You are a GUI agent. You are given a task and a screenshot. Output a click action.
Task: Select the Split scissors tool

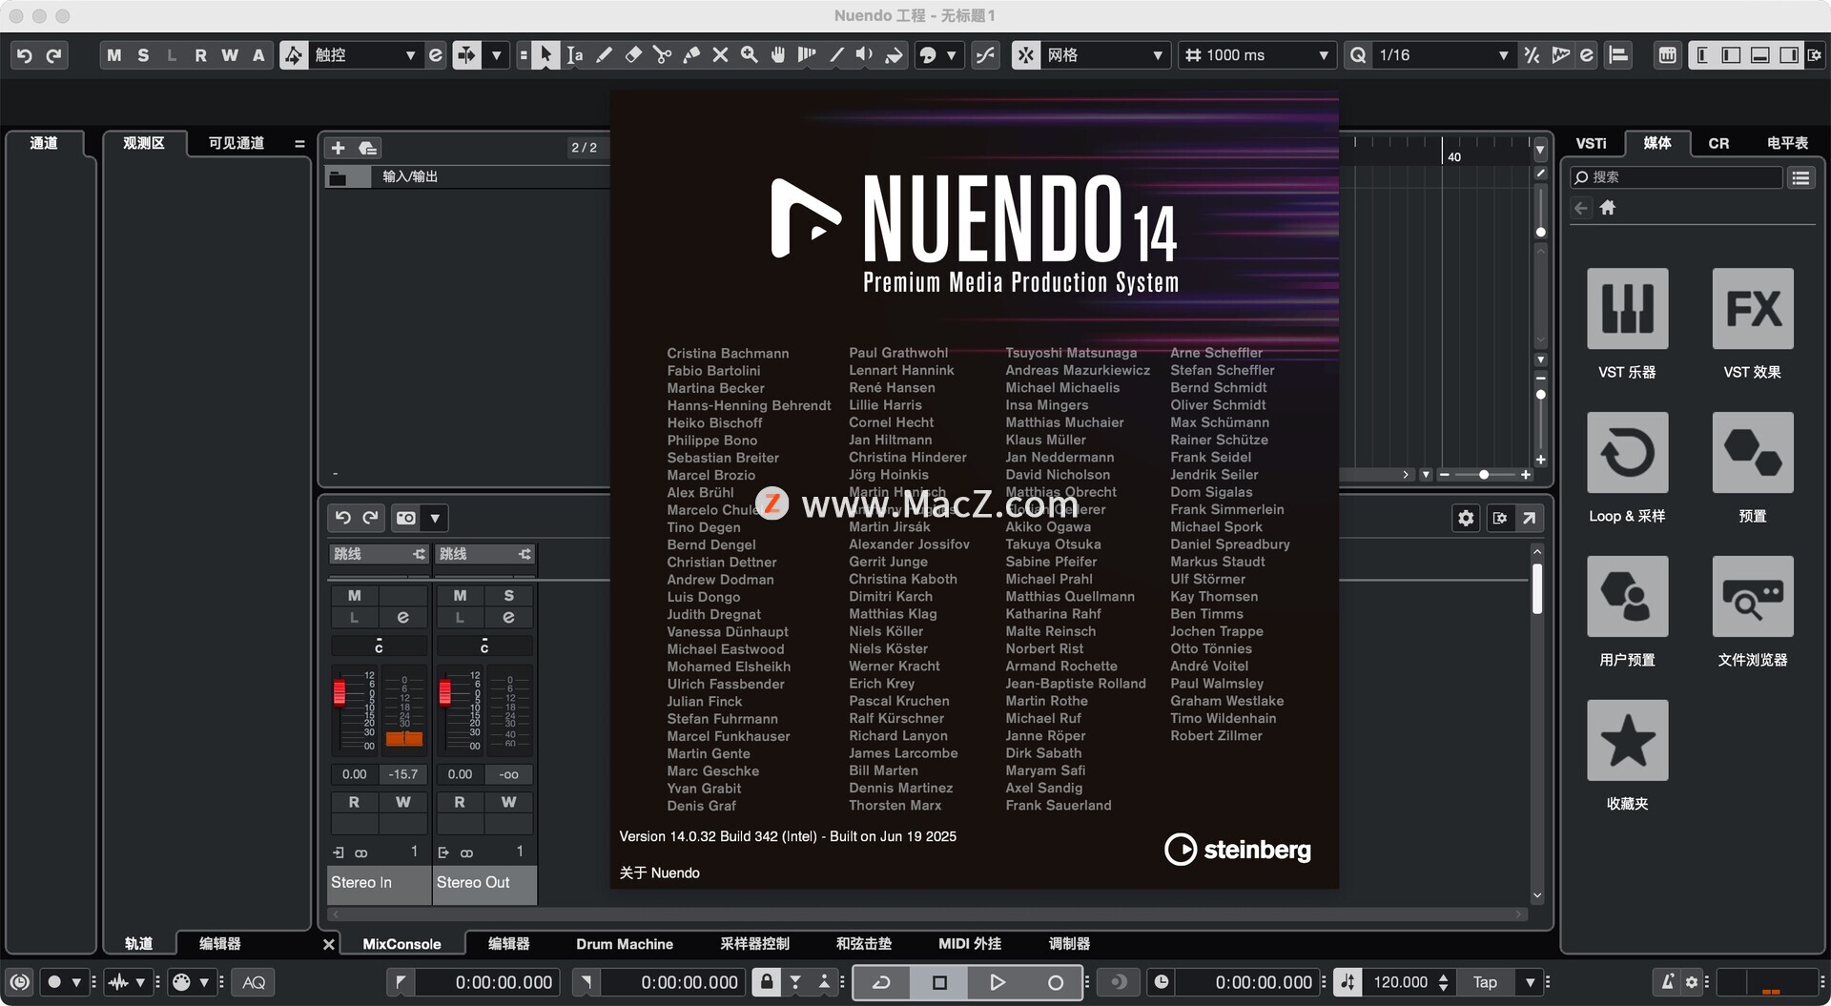[x=662, y=55]
